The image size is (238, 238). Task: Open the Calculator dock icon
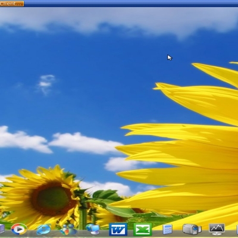point(167,230)
